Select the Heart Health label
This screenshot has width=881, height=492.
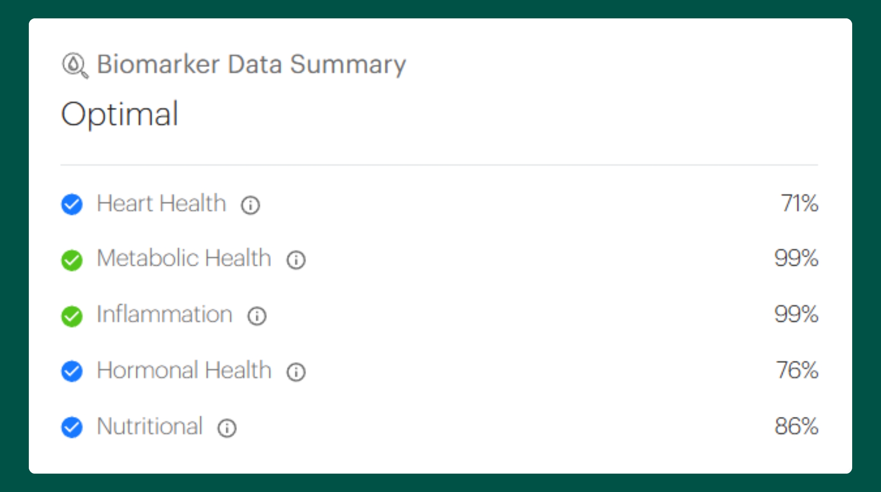161,203
